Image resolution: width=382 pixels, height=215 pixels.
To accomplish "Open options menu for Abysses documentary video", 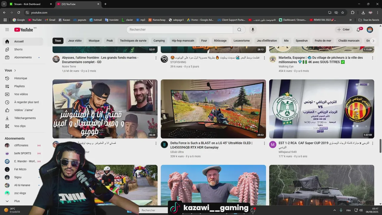I will [156, 58].
